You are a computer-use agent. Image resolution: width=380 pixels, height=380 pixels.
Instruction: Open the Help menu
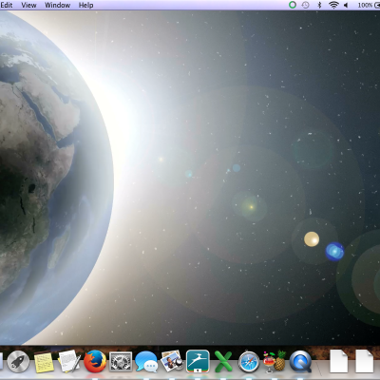point(85,5)
